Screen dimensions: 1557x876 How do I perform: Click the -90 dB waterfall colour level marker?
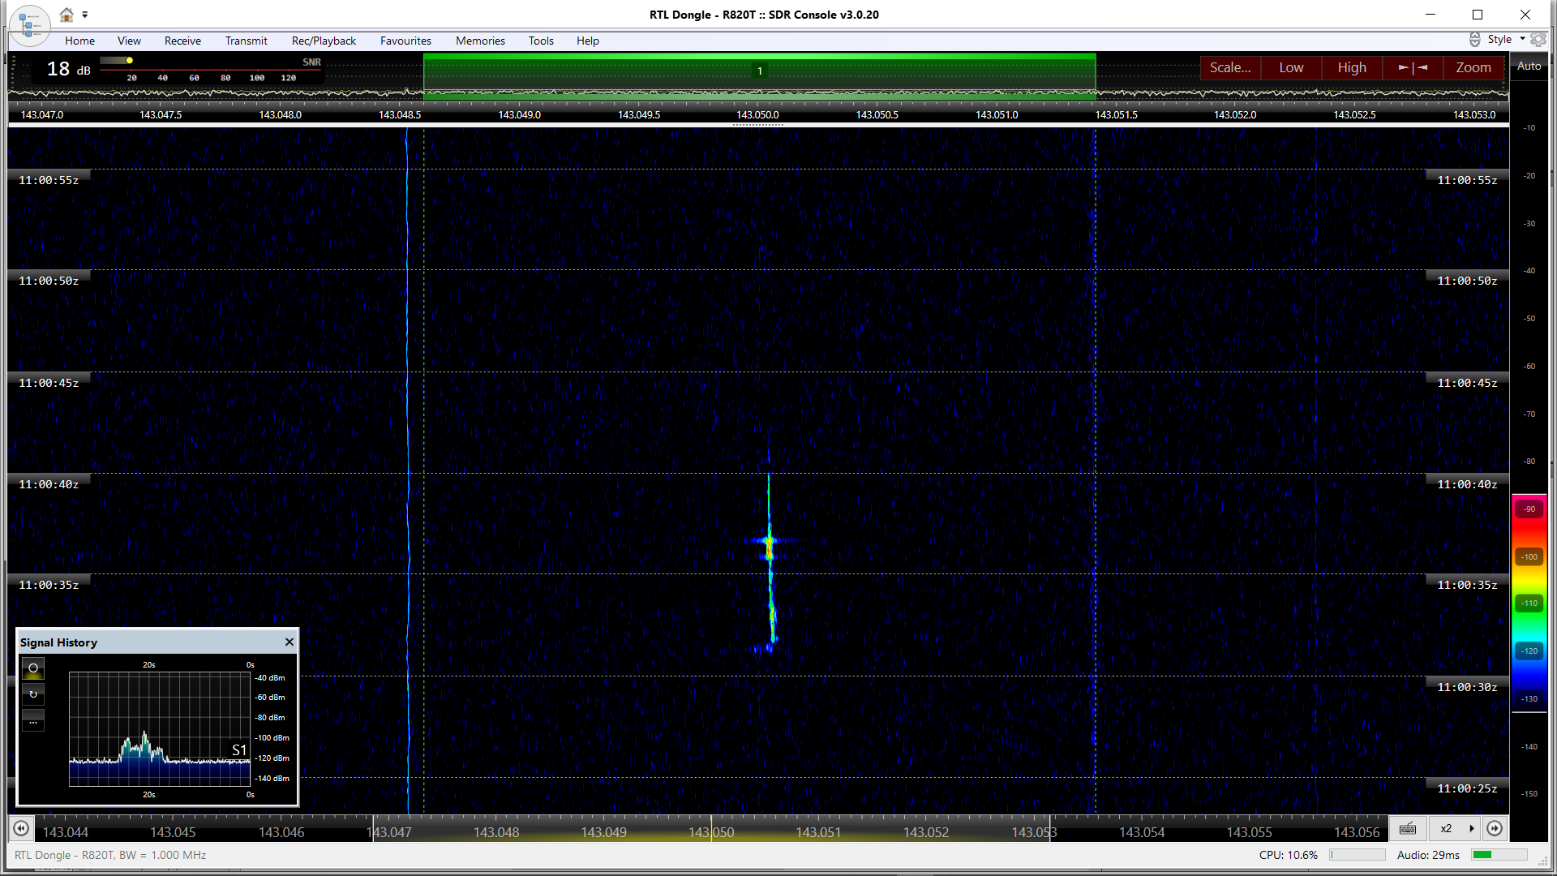tap(1529, 509)
